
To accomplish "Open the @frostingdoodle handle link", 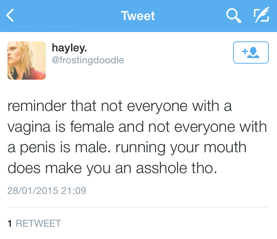I will coord(88,60).
